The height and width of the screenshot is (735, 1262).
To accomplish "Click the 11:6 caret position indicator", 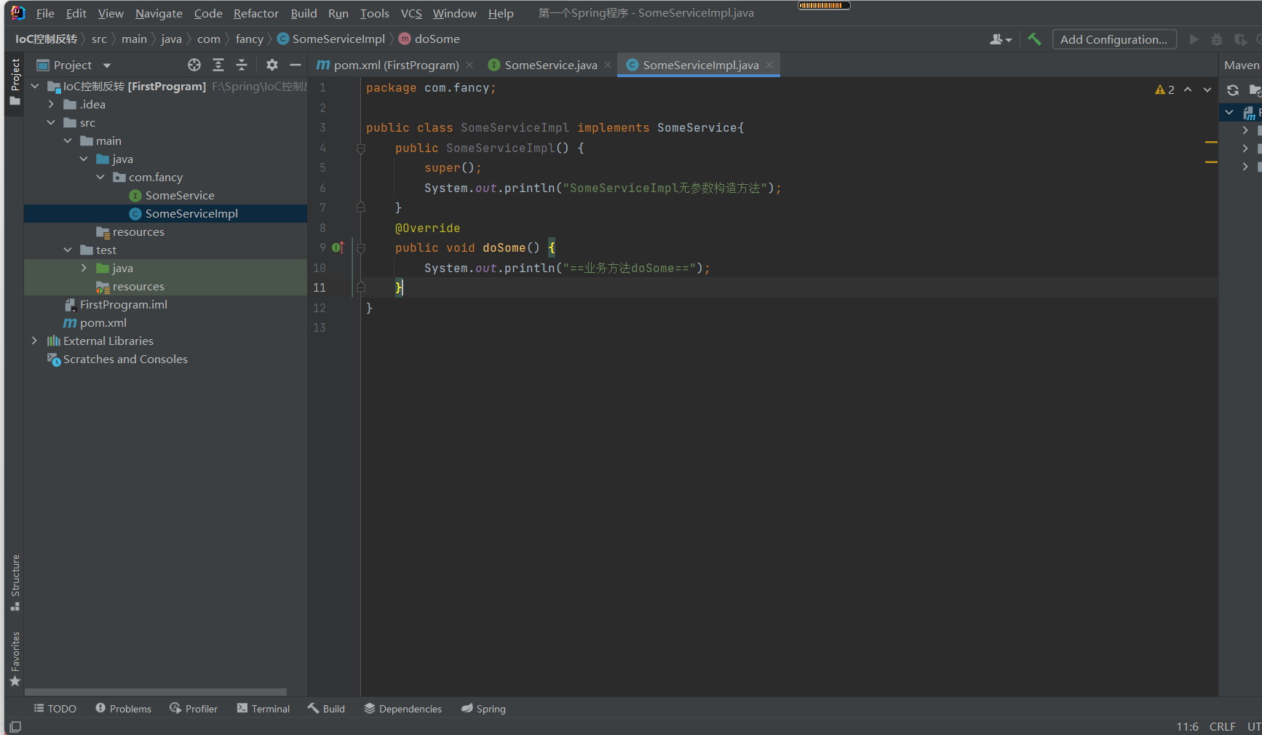I will click(x=1187, y=726).
